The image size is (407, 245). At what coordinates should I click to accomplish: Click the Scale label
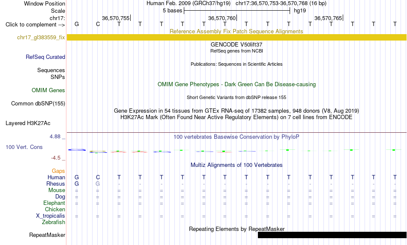[x=58, y=11]
